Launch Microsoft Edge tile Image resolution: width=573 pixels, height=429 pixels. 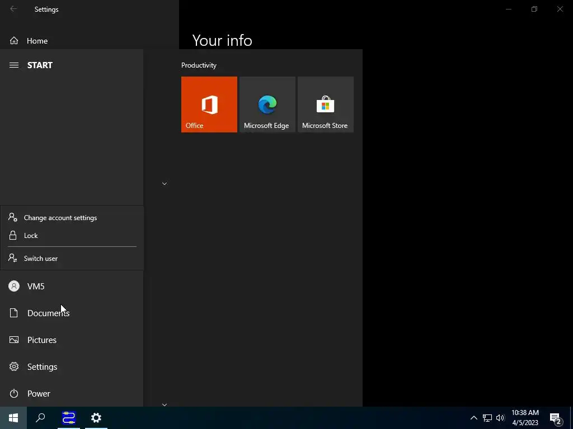click(267, 104)
